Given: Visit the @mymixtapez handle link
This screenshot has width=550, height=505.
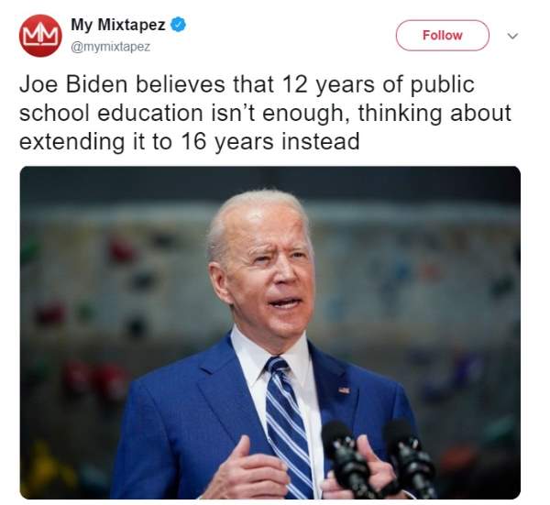Looking at the screenshot, I should pos(111,47).
